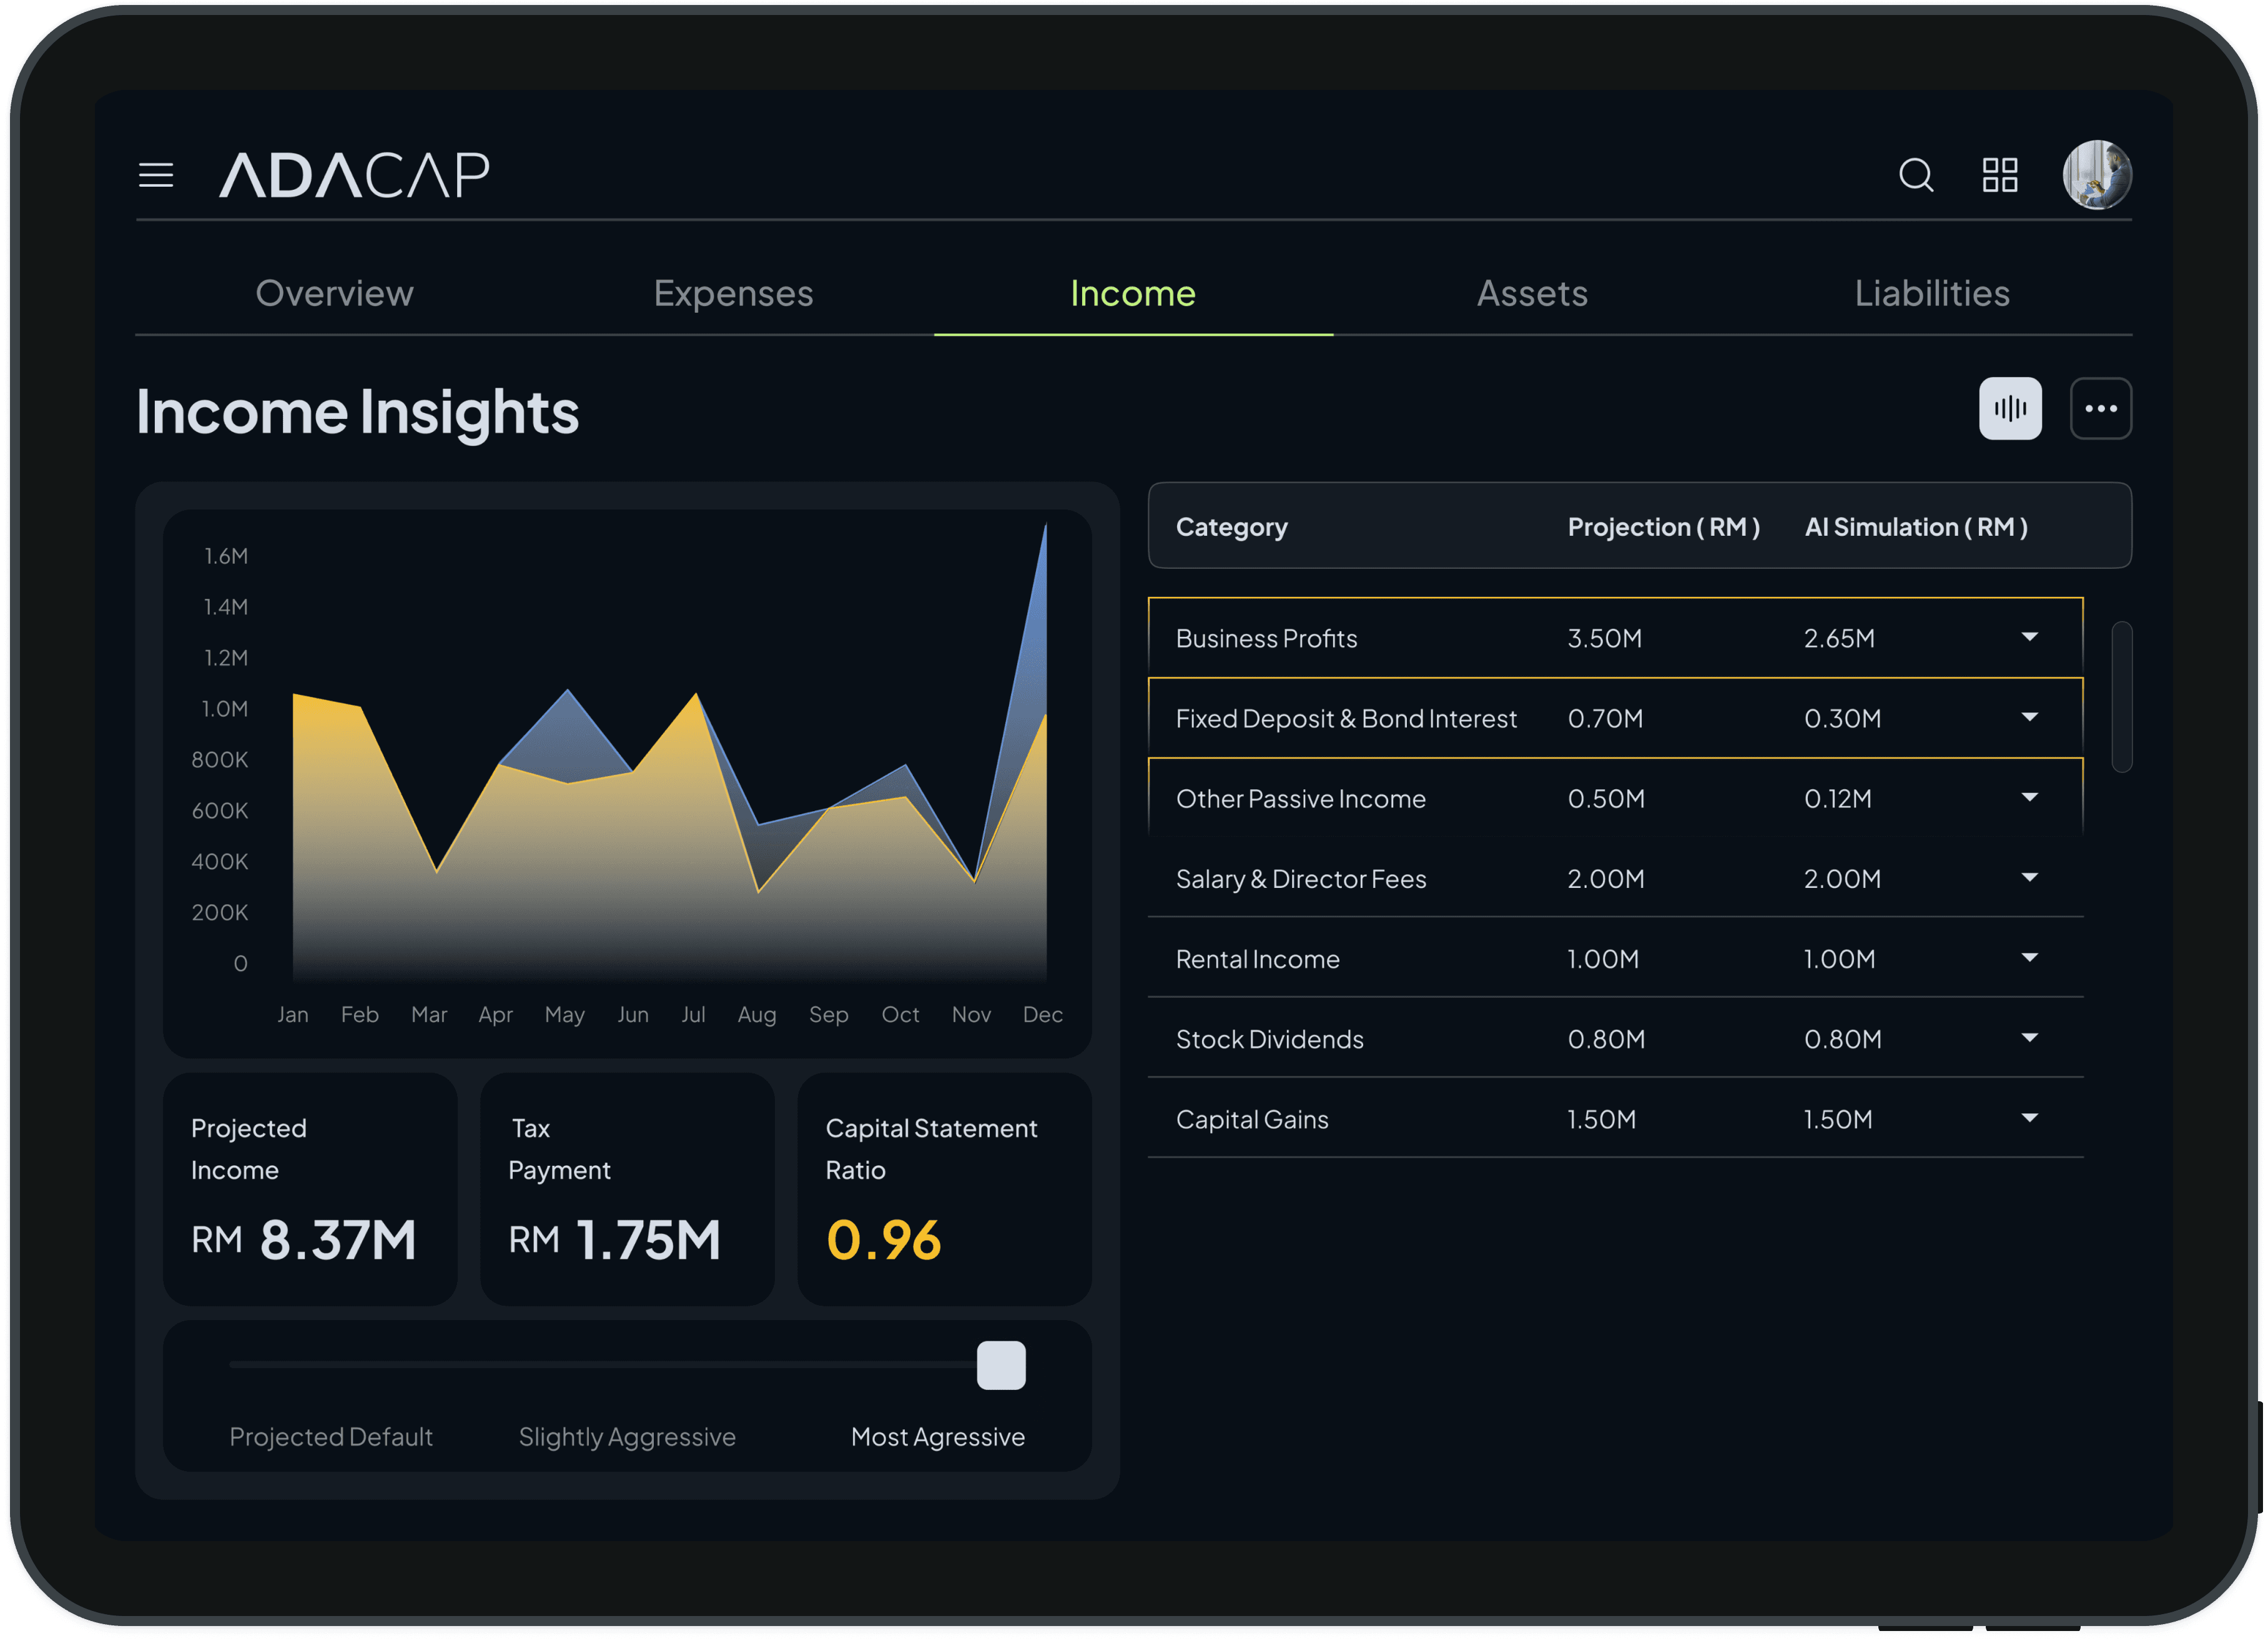Screen dimensions: 2268x1641
Task: Expand the Business Profits row
Action: click(2029, 637)
